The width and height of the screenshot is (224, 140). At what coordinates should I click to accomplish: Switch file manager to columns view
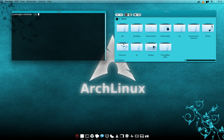(130, 15)
